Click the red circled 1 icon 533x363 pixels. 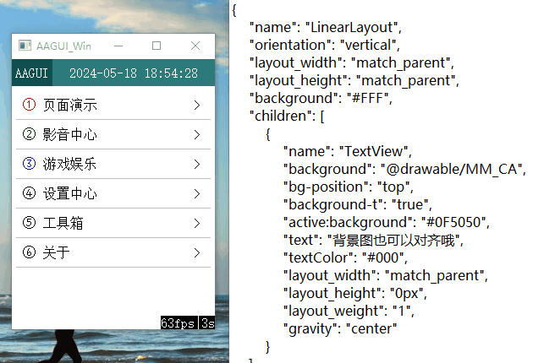click(x=29, y=104)
